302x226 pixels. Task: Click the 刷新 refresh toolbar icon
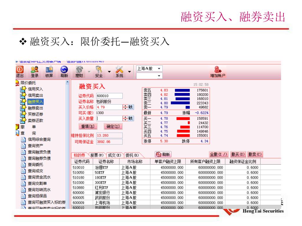64,72
